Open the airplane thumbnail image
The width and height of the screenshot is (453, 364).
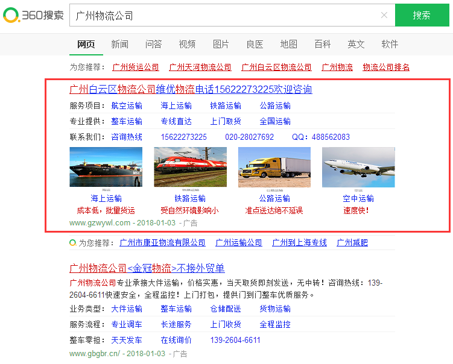point(358,167)
